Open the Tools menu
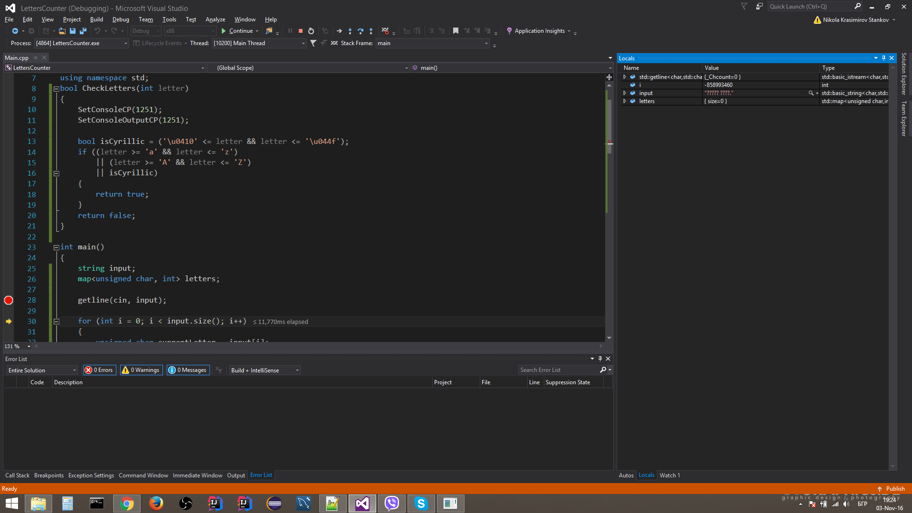Screen dimensions: 912x513 coord(169,19)
